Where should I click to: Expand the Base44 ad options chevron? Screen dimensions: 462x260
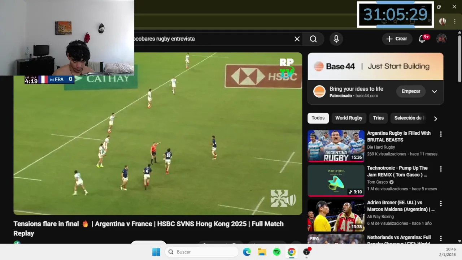pos(435,91)
